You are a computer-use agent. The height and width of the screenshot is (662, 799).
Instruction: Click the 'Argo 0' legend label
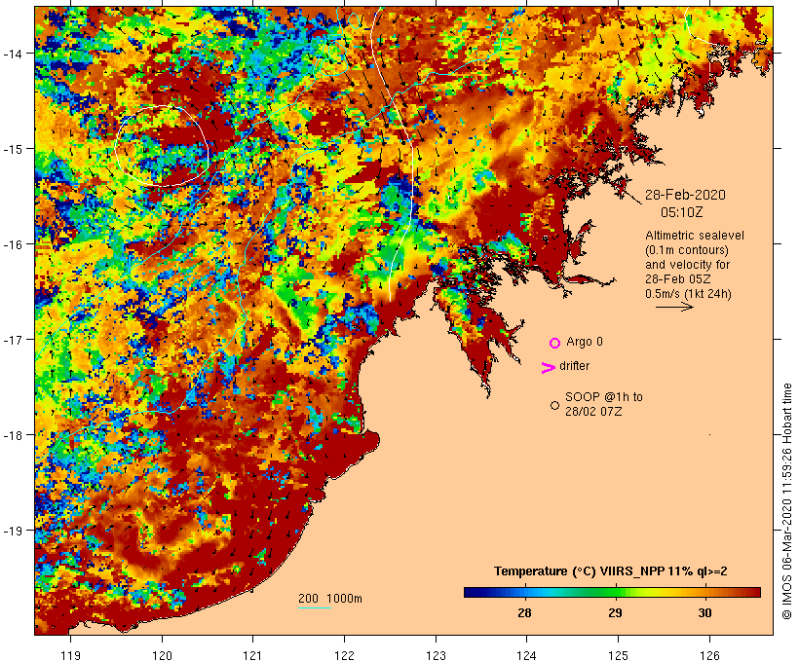585,342
